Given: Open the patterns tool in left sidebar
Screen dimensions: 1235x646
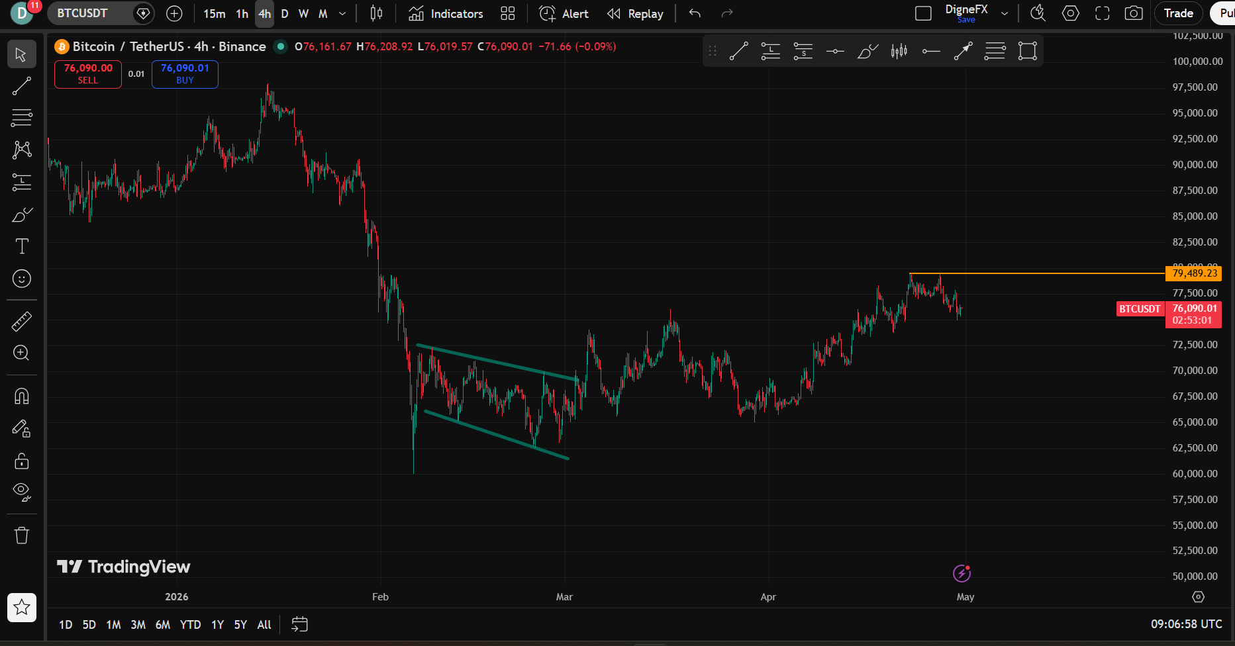Looking at the screenshot, I should pos(21,150).
